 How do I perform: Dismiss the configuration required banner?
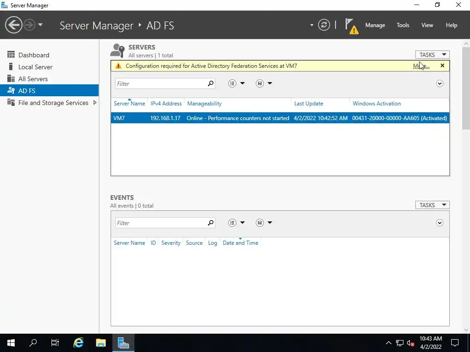442,66
